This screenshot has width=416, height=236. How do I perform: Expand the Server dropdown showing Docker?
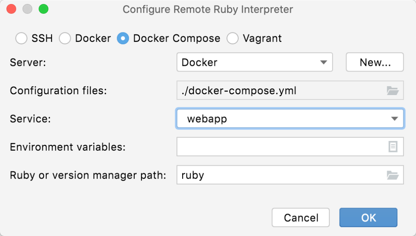[255, 62]
